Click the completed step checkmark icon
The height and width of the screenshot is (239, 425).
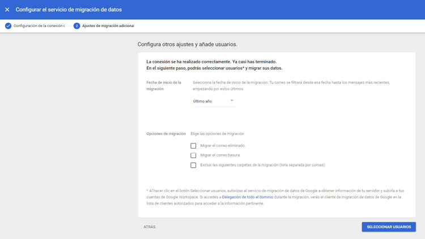point(8,25)
